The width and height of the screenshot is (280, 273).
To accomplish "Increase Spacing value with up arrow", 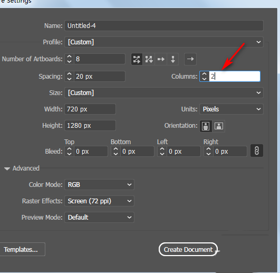I will tap(69, 74).
